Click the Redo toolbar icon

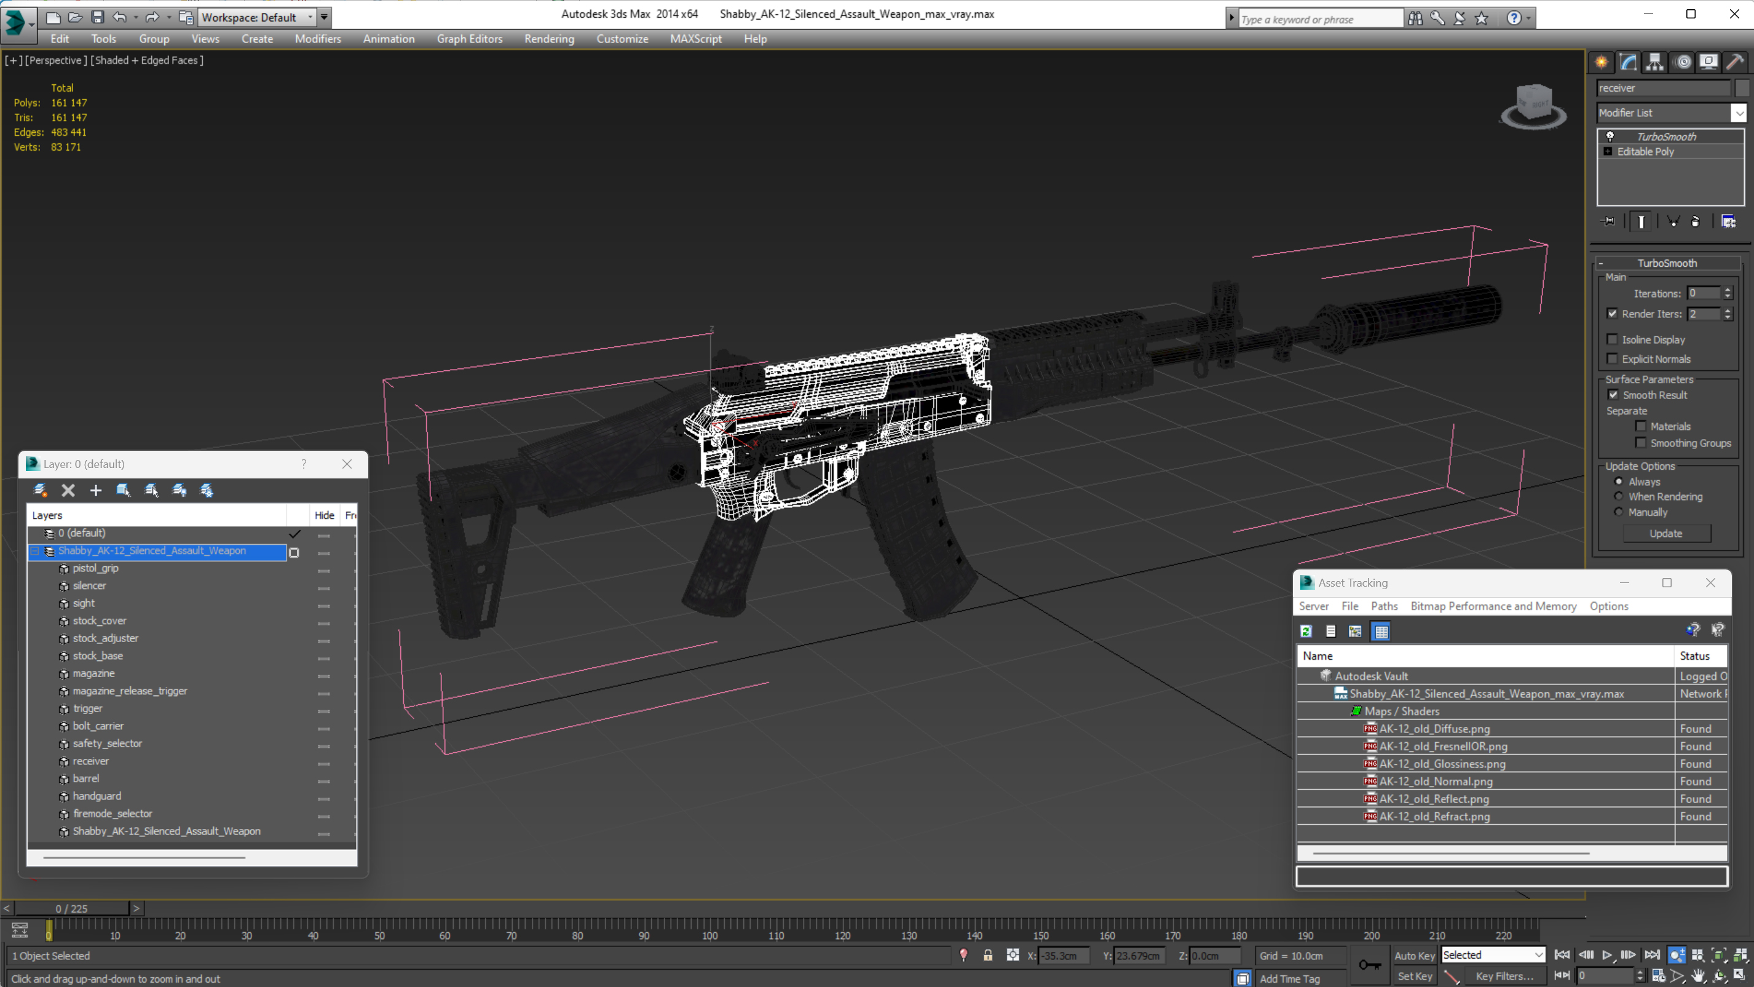pos(152,17)
